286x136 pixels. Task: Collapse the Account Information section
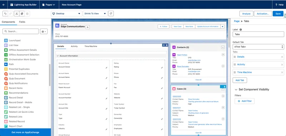click(58, 56)
